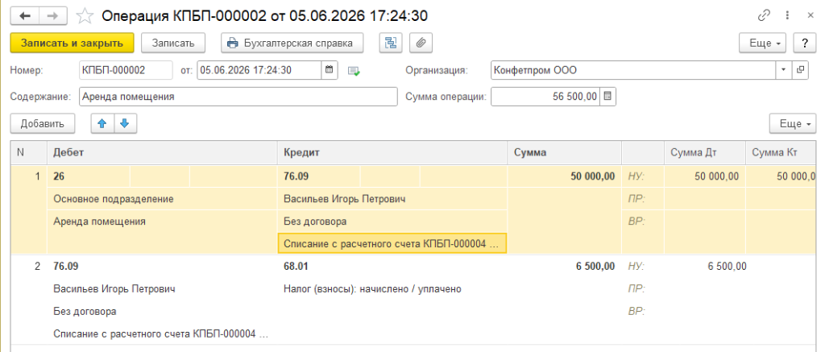Click the Сумма Дт column header
The width and height of the screenshot is (825, 352).
(x=705, y=152)
